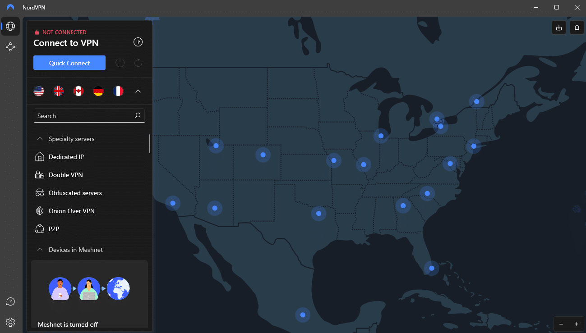Click the Montreal server marker on map
The width and height of the screenshot is (586, 333).
click(477, 101)
